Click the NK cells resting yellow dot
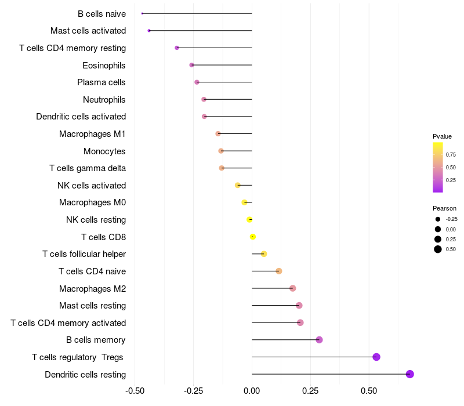 pos(249,220)
